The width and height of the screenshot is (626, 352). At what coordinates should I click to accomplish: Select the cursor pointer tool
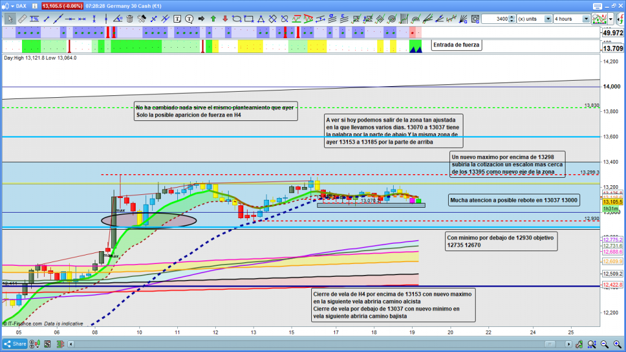[10, 19]
